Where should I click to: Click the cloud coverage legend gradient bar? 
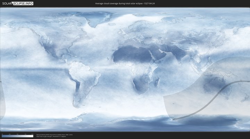pos(17,136)
